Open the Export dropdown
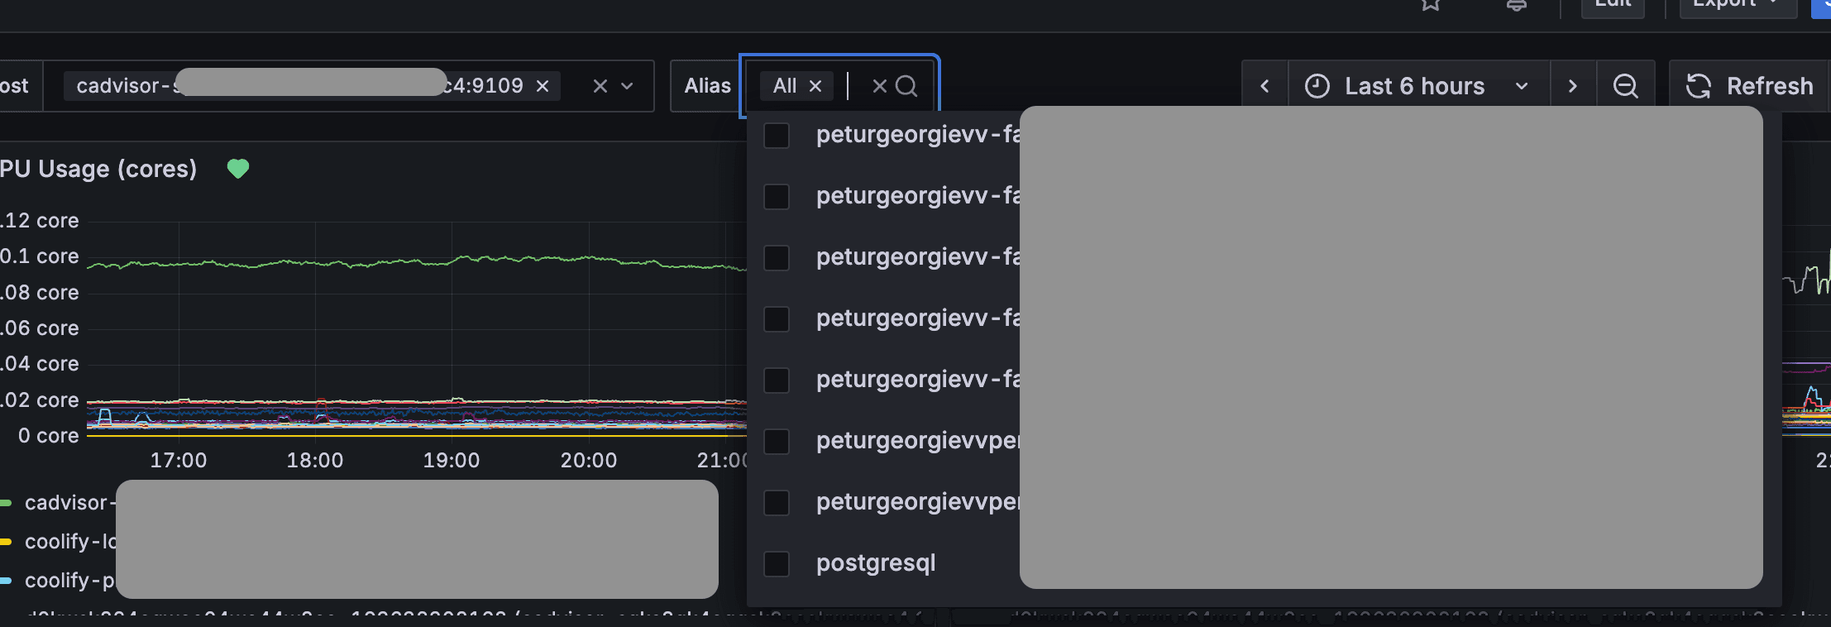1831x627 pixels. [1738, 4]
